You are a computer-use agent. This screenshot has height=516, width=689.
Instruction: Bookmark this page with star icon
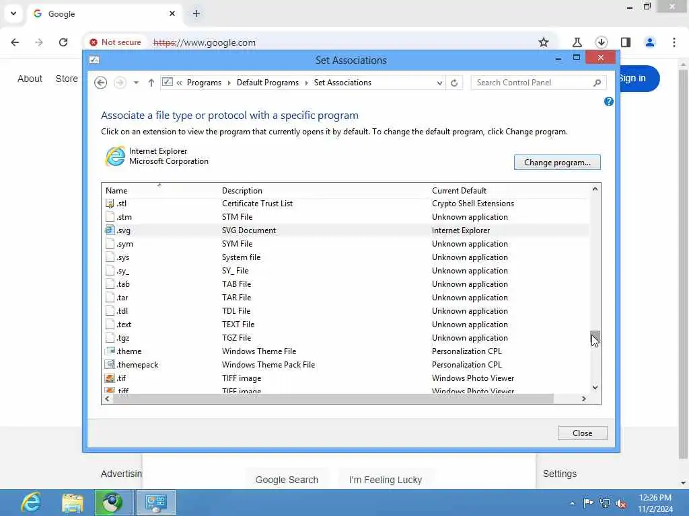click(544, 42)
